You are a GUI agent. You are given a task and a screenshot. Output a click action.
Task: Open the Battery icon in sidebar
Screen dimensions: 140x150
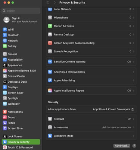(5, 46)
